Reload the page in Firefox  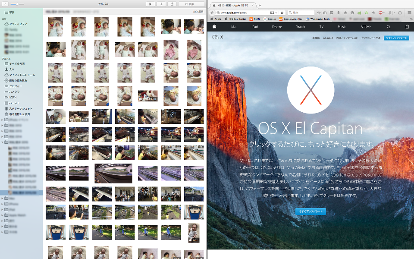[282, 13]
